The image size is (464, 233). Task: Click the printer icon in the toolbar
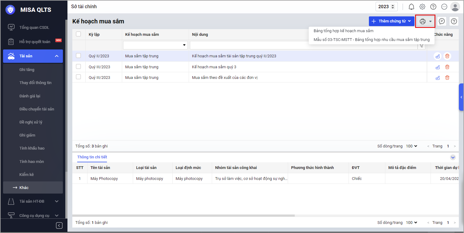[423, 21]
